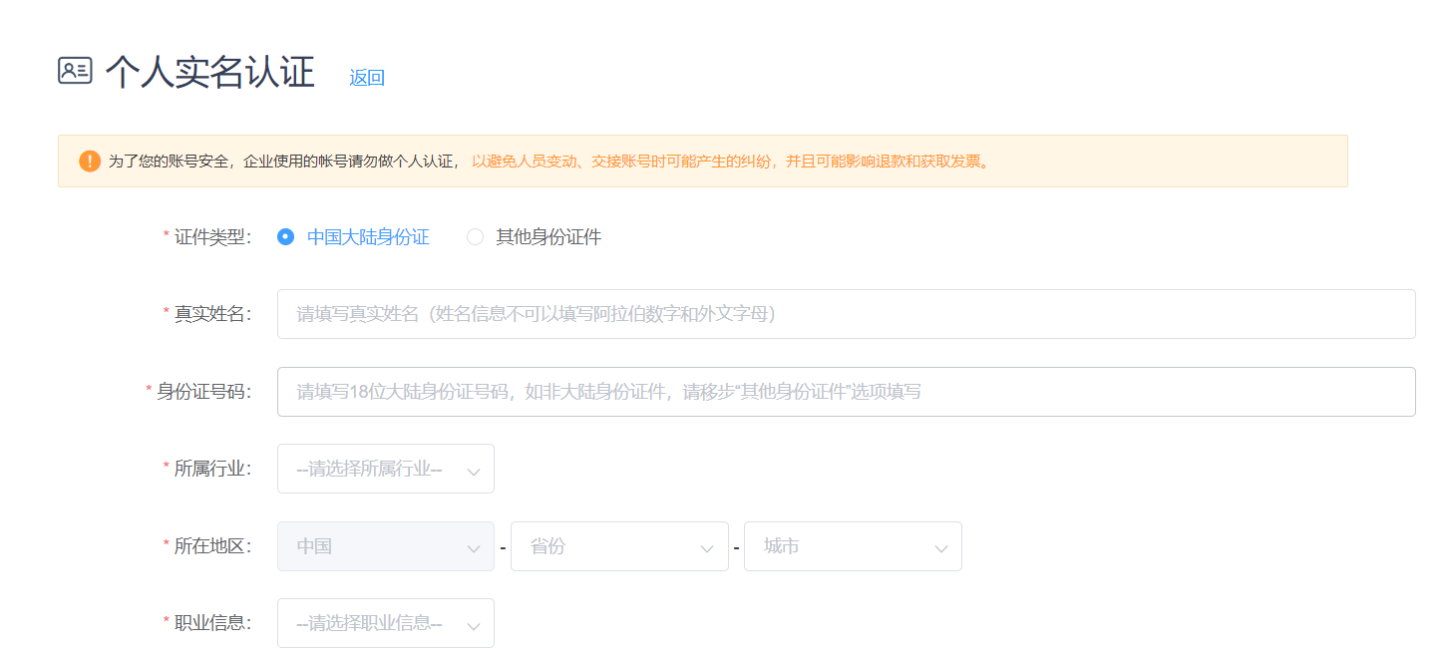Open the 职业信息 occupation dropdown
This screenshot has height=658, width=1445.
click(385, 623)
